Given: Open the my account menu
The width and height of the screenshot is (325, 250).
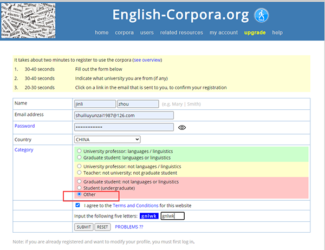Looking at the screenshot, I should [223, 32].
